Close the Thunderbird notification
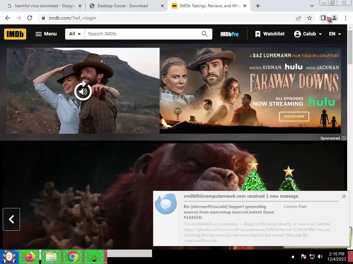This screenshot has height=264, width=353. (x=344, y=196)
